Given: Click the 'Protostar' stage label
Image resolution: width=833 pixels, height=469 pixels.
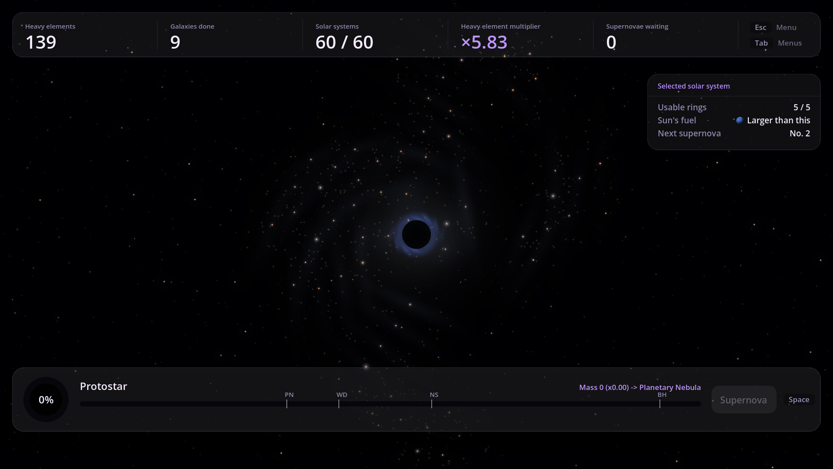Looking at the screenshot, I should tap(103, 386).
